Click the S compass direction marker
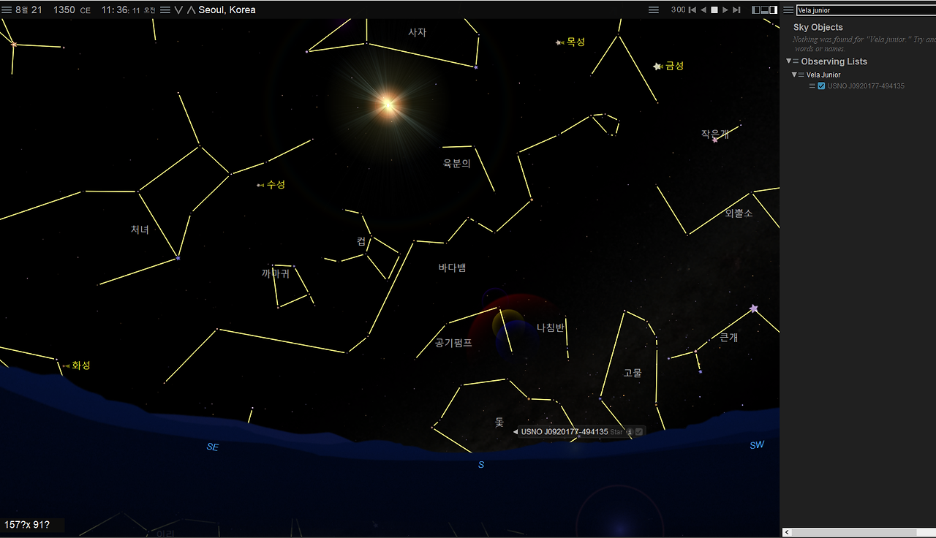 pyautogui.click(x=481, y=464)
